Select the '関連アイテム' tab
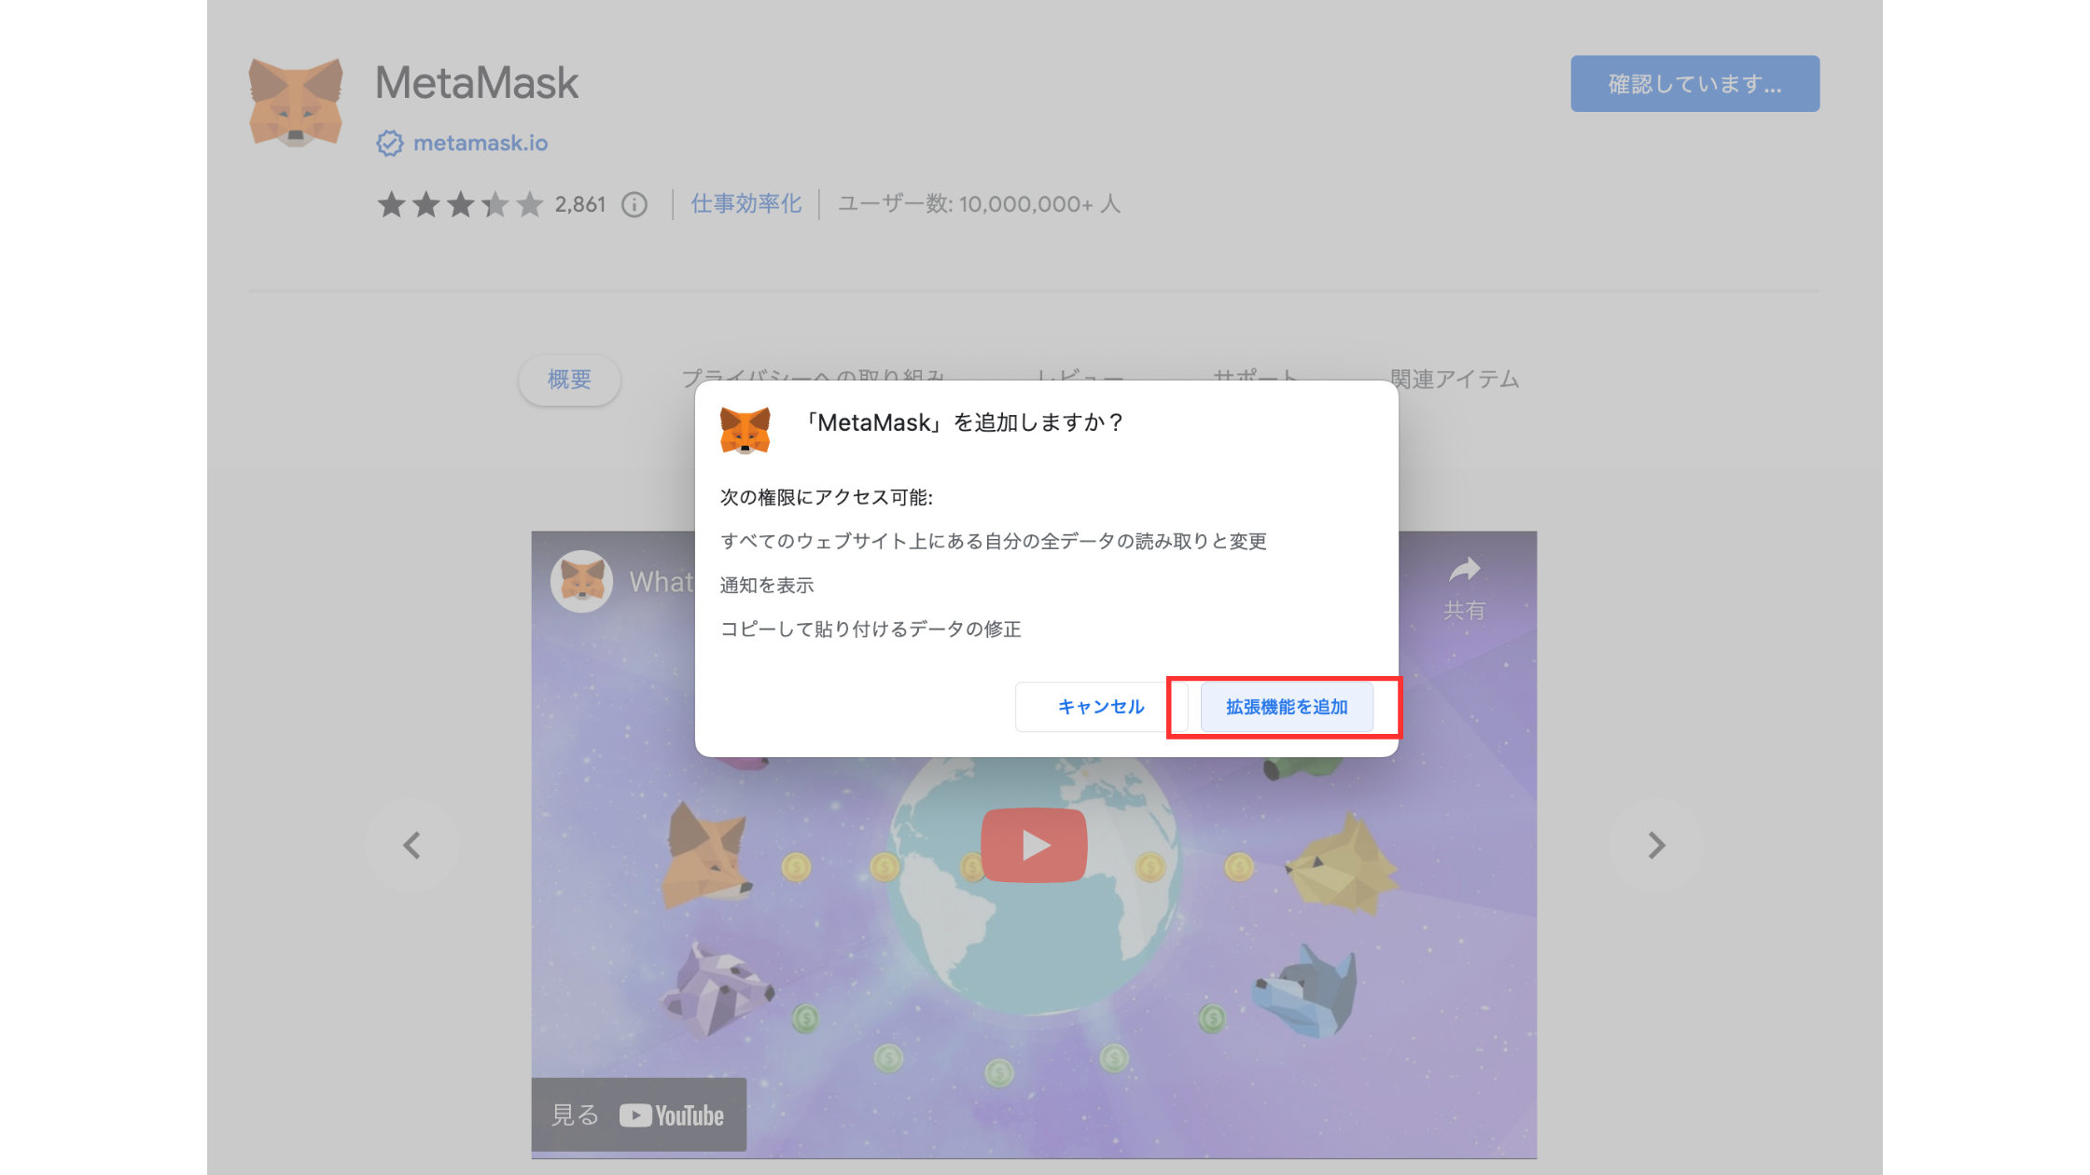Screen dimensions: 2090x1175 click(1454, 379)
